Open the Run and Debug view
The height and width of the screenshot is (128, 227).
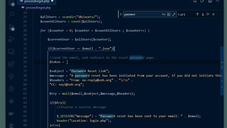[x=11, y=39]
